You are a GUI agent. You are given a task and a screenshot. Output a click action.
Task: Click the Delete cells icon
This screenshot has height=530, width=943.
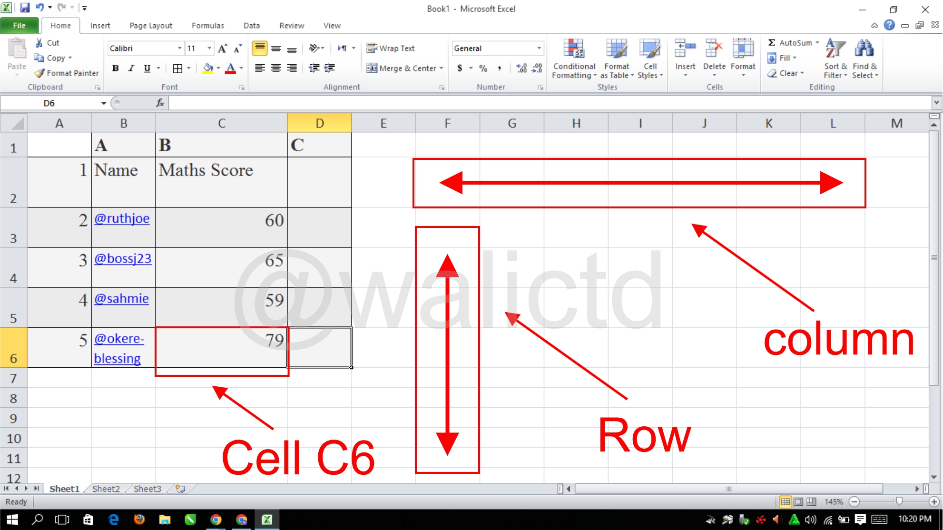tap(714, 49)
